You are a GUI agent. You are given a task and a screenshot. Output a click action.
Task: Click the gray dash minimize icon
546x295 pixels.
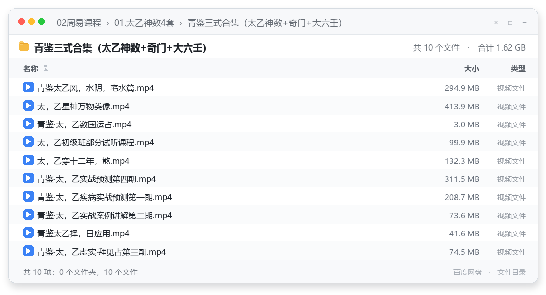click(524, 23)
